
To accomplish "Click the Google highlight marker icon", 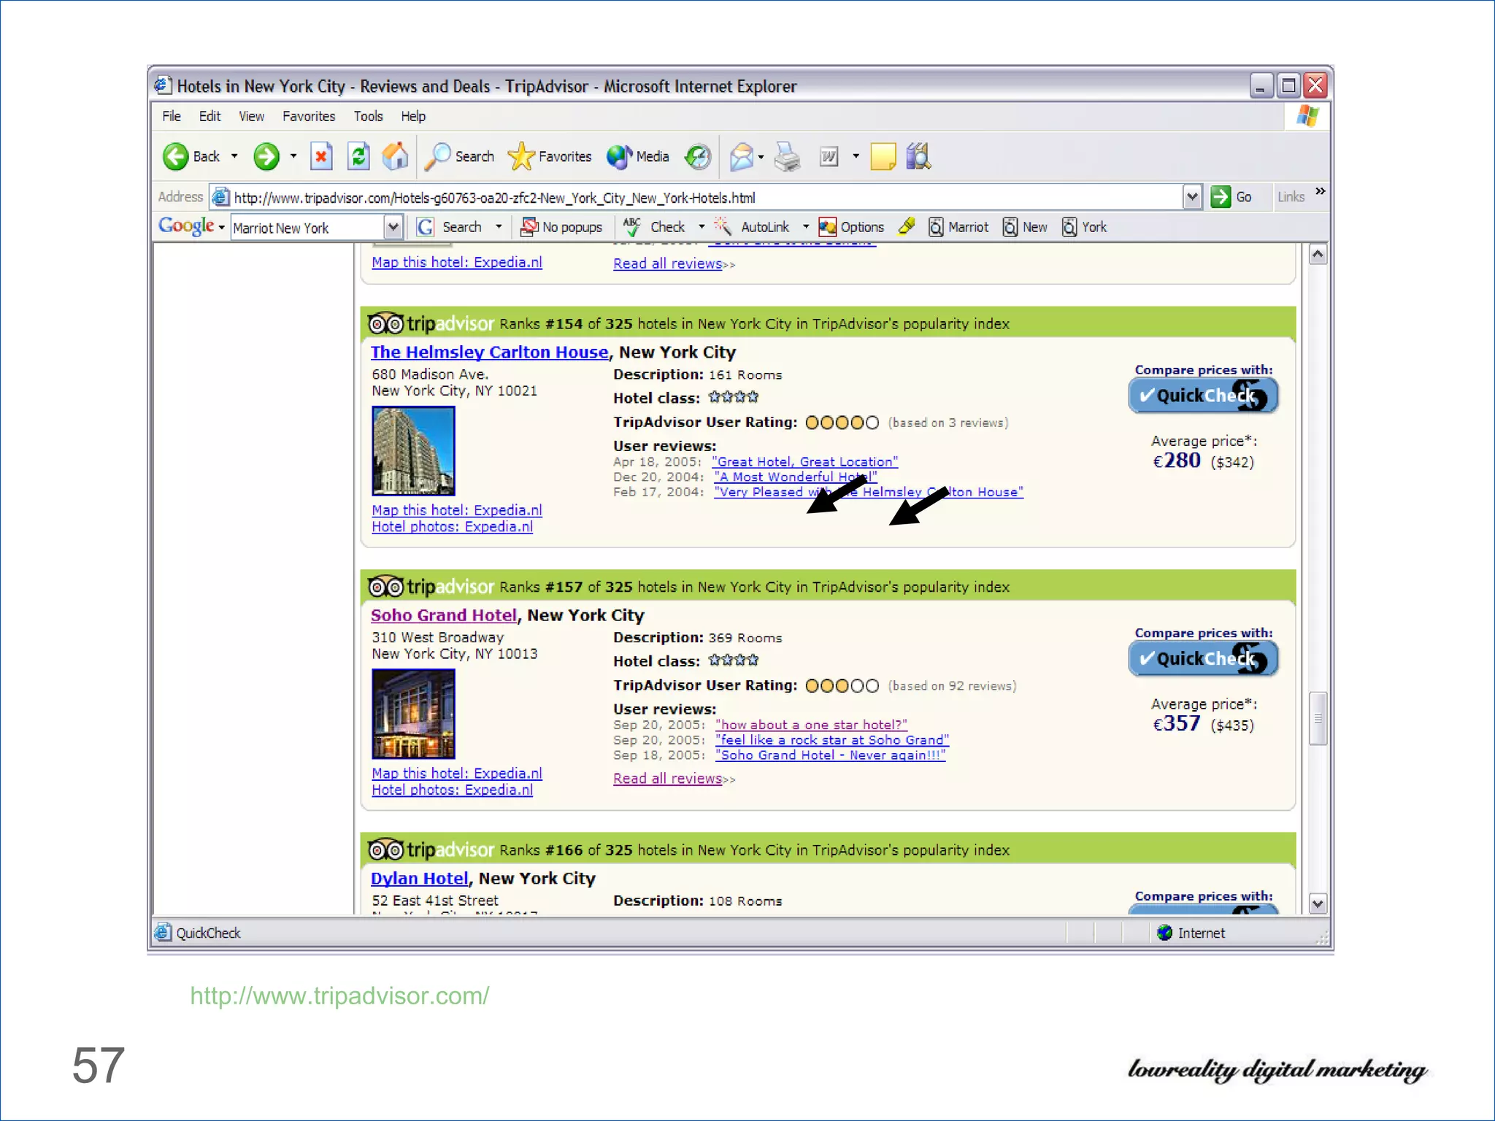I will pos(907,227).
